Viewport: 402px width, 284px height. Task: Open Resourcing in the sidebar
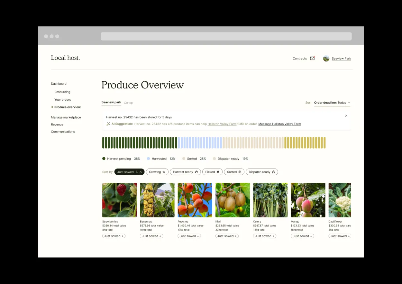(62, 92)
